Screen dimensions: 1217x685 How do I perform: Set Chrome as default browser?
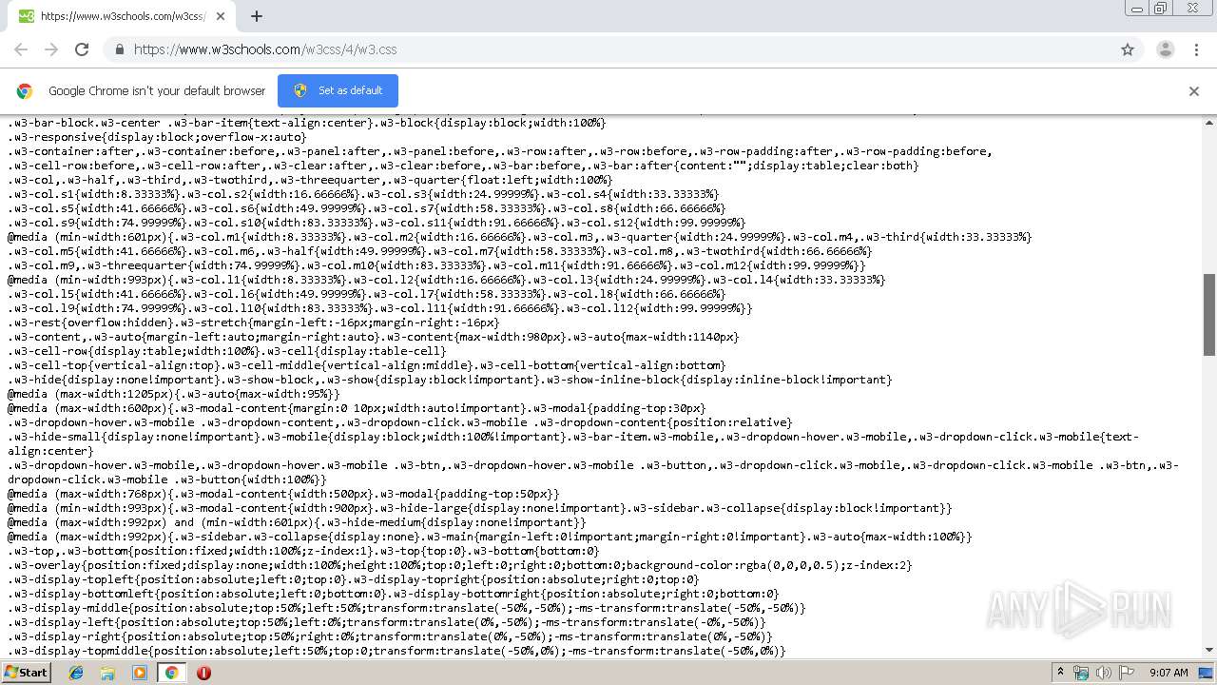(x=338, y=90)
